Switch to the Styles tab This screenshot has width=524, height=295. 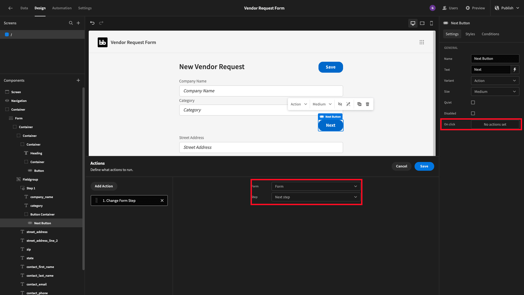coord(470,34)
